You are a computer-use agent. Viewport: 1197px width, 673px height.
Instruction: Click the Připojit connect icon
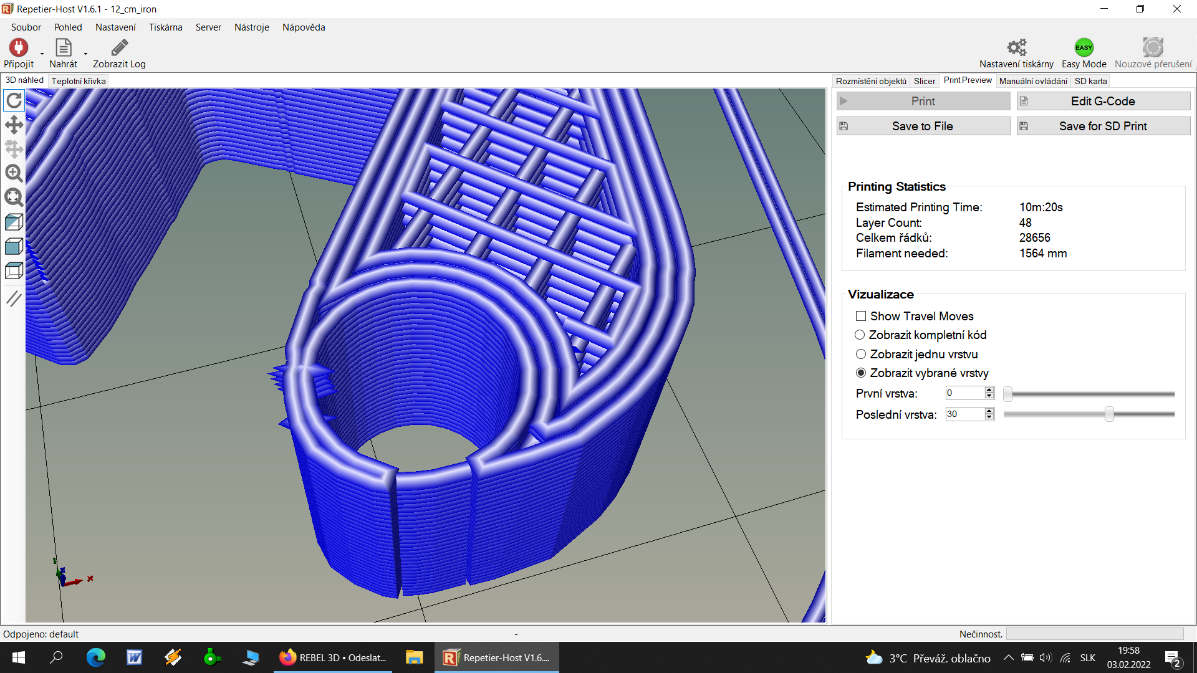18,48
